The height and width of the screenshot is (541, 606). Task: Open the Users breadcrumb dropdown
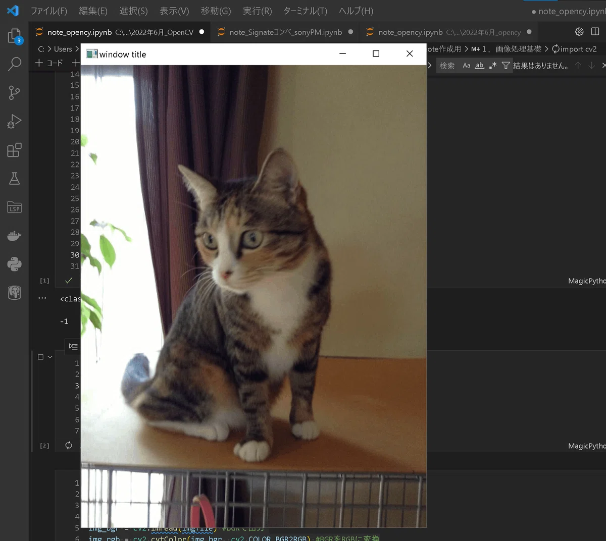click(x=63, y=49)
